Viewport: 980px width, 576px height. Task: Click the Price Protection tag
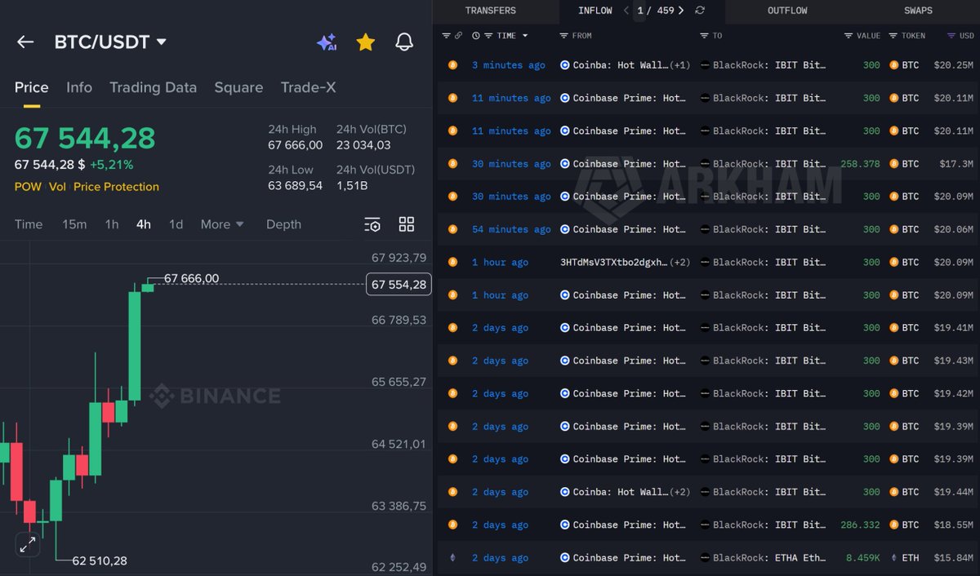116,187
